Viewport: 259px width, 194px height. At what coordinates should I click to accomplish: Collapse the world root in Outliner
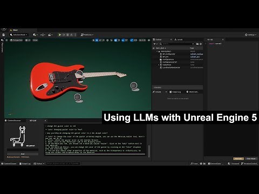point(157,51)
